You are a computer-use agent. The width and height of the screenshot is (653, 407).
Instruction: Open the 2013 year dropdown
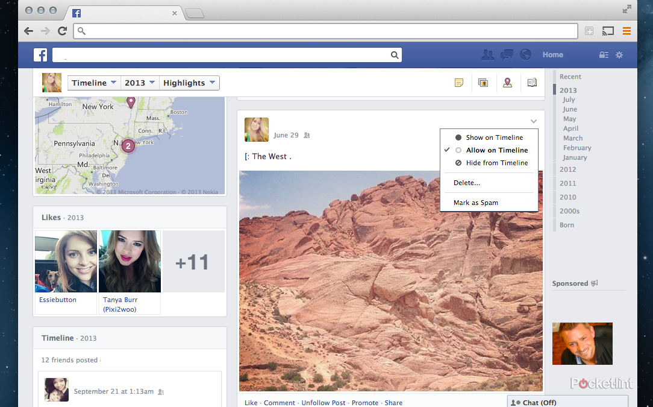coord(140,83)
